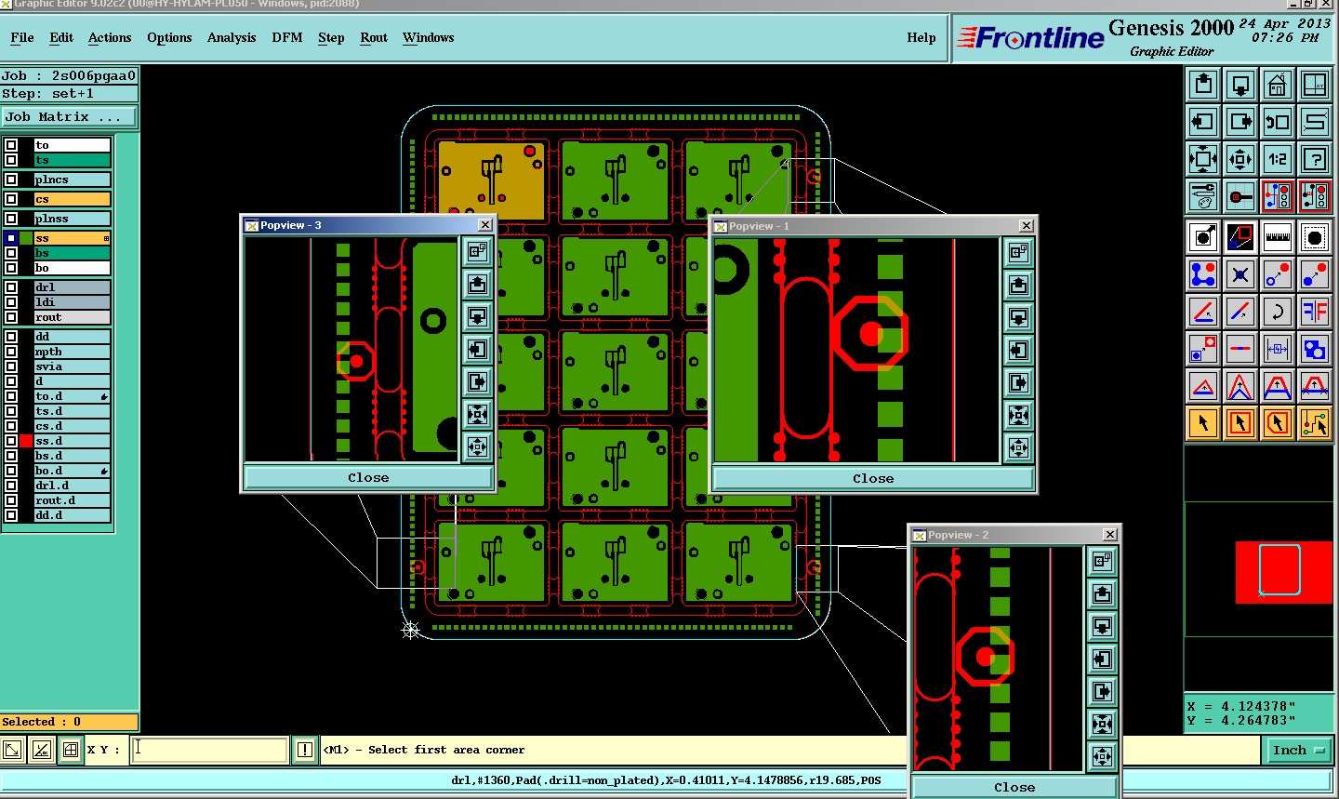The width and height of the screenshot is (1339, 799).
Task: Open the Windows menu
Action: coord(429,37)
